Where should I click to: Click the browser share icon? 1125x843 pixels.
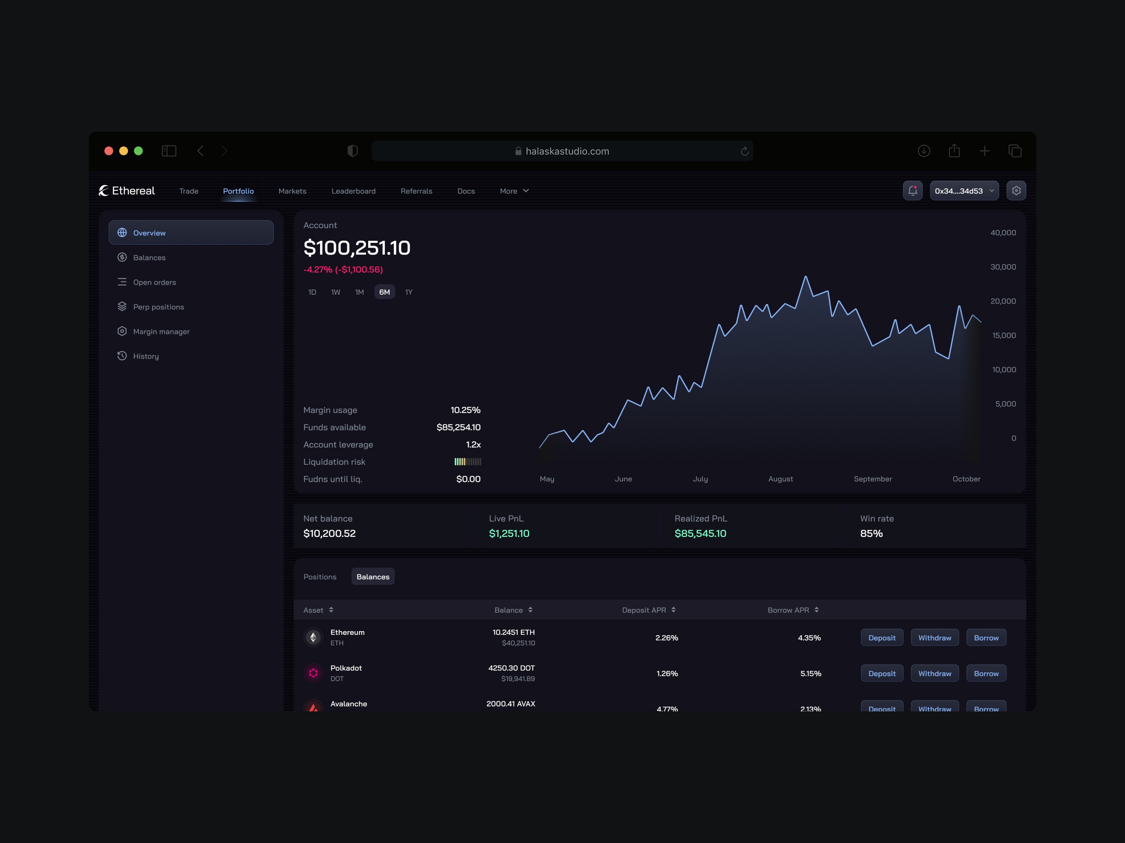(x=954, y=151)
